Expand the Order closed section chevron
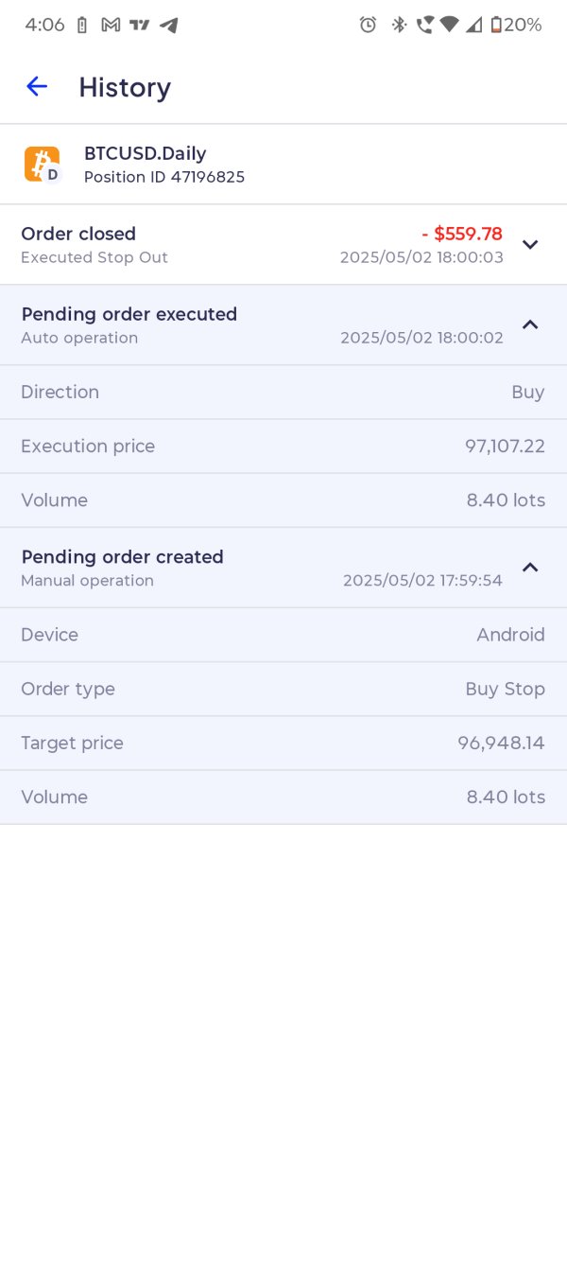Screen dimensions: 567x1261 [x=530, y=244]
